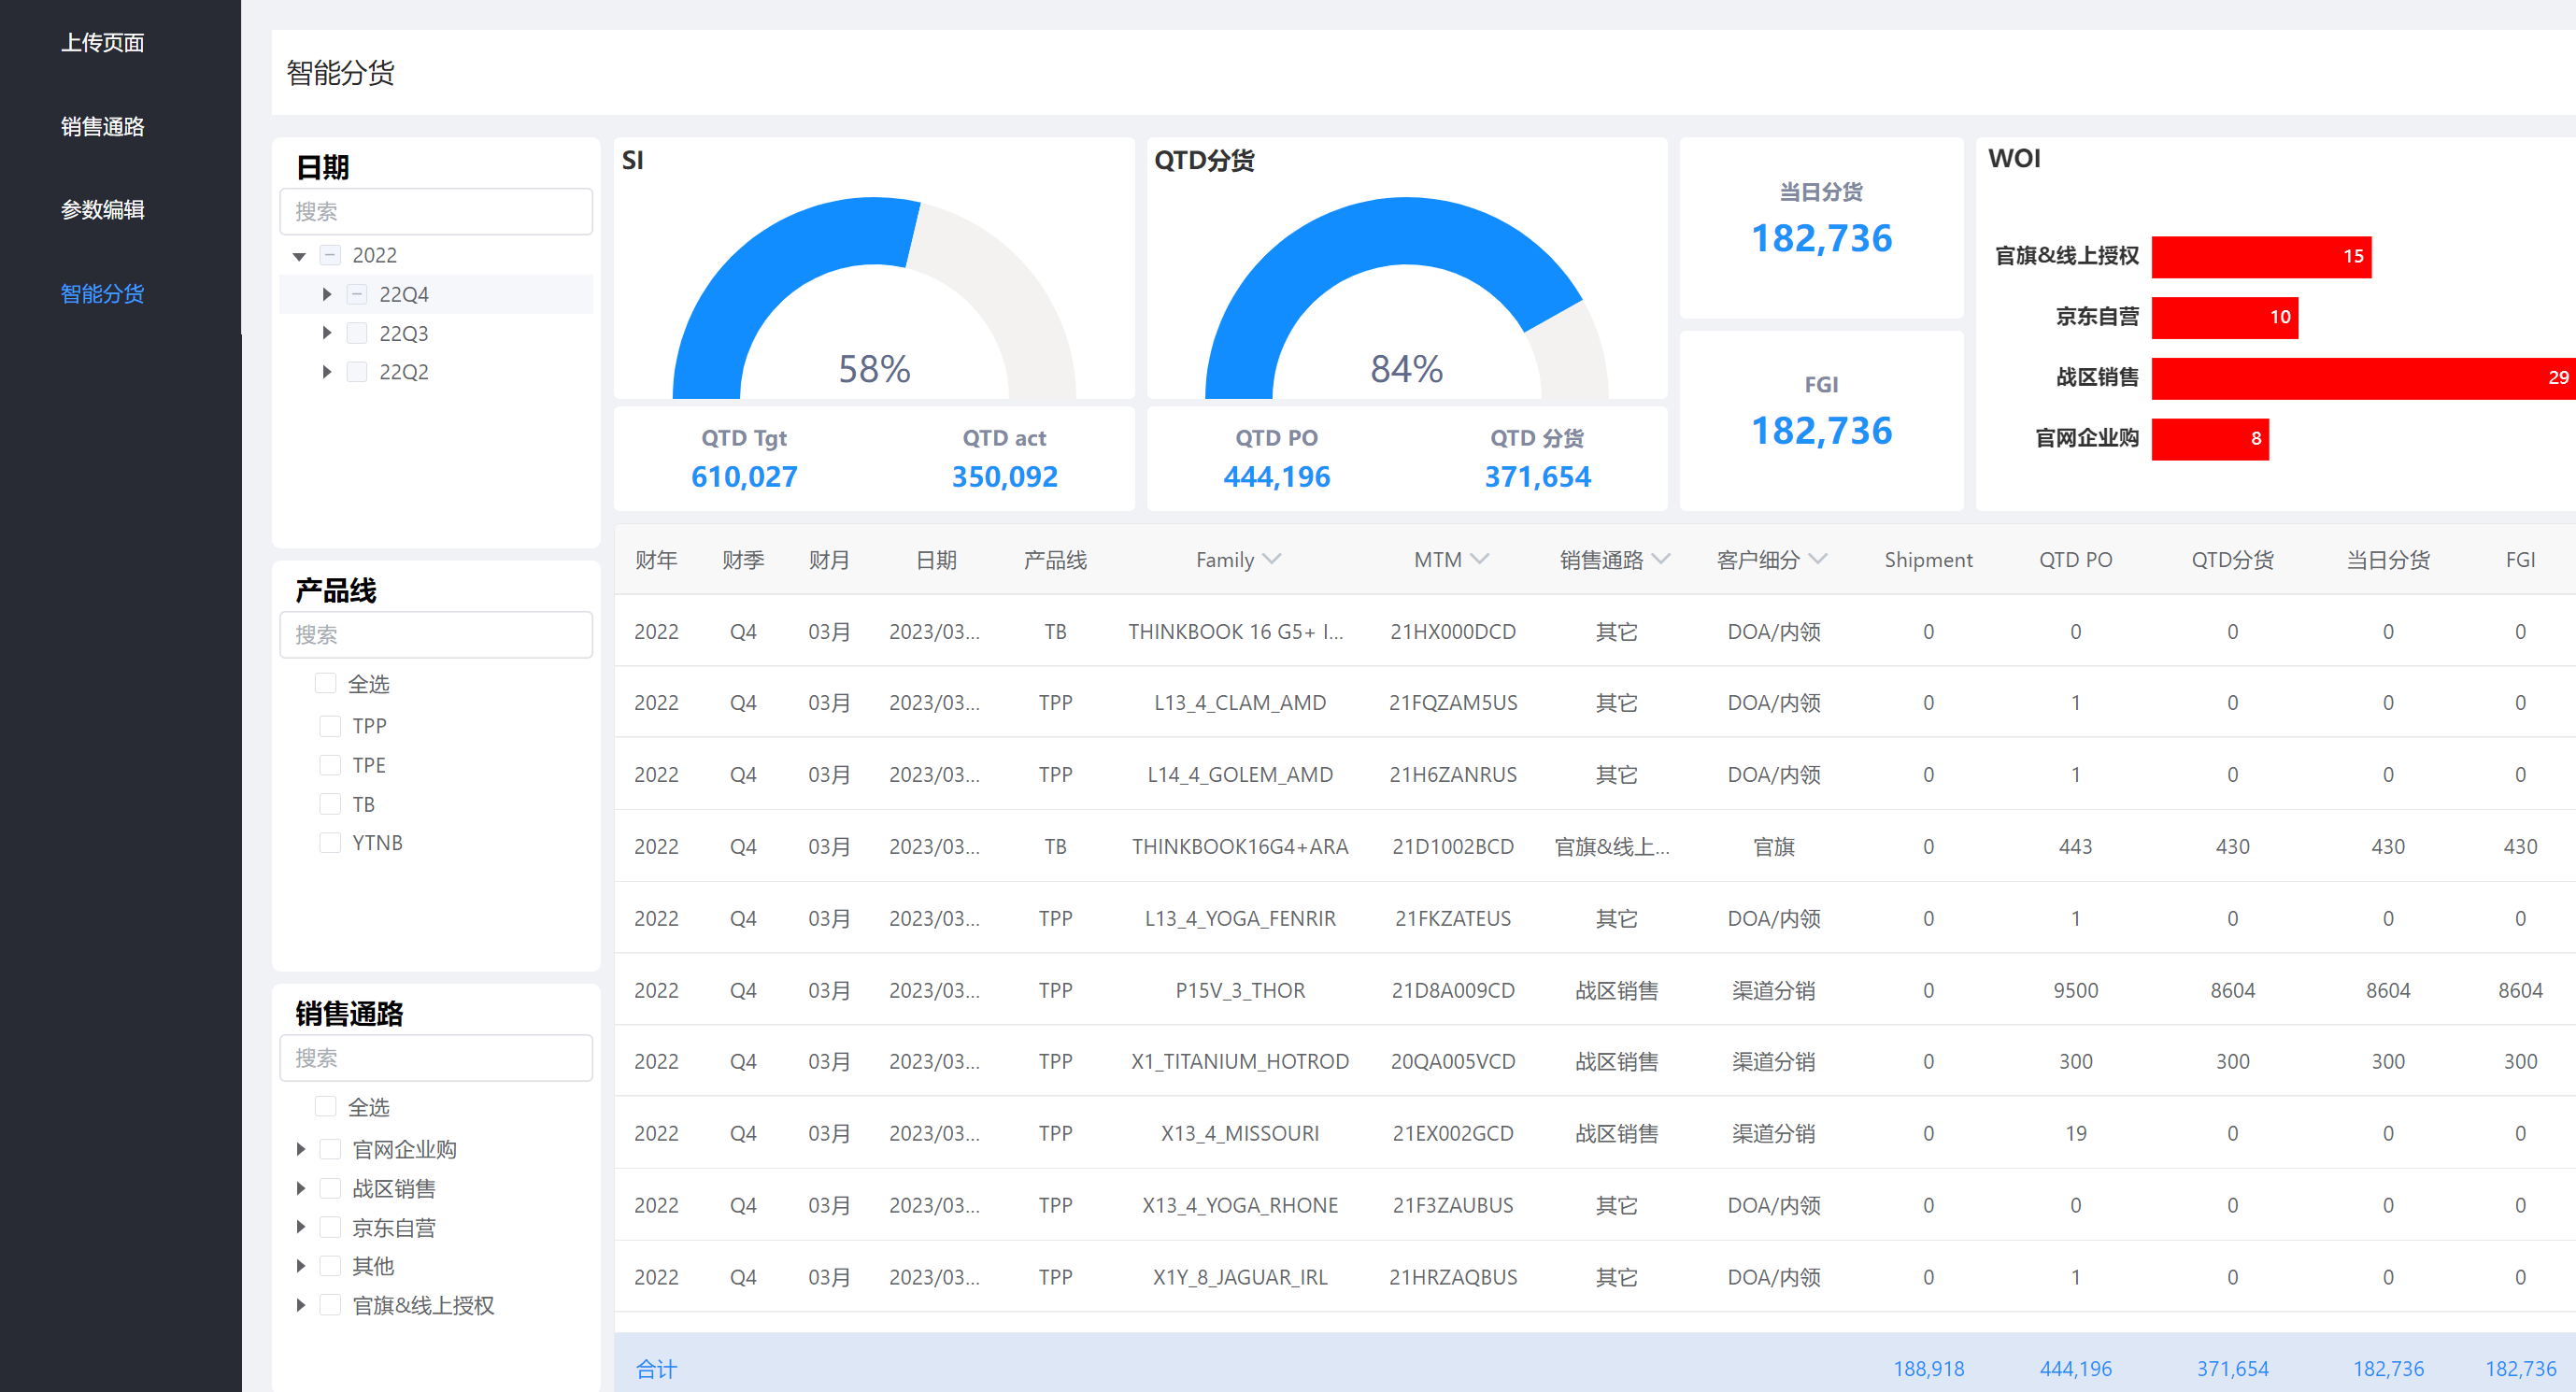This screenshot has height=1392, width=2576.
Task: Click the 日期 search input field
Action: [436, 212]
